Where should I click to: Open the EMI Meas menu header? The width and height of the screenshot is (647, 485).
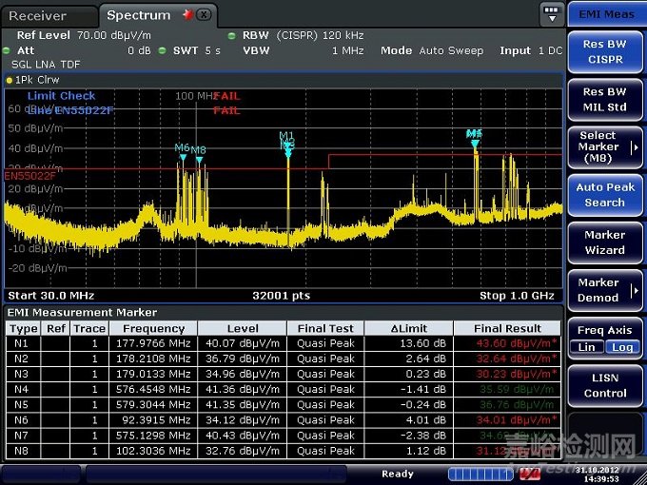click(x=605, y=13)
